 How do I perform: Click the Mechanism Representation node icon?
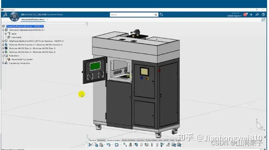coord(6,30)
